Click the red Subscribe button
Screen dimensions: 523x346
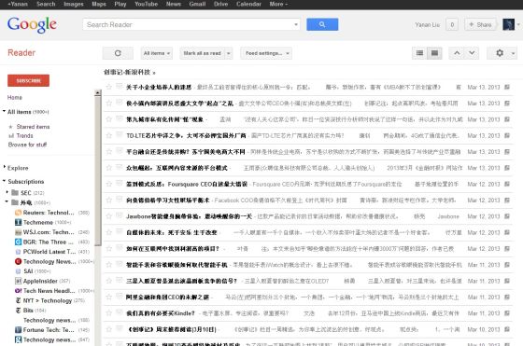pos(28,80)
